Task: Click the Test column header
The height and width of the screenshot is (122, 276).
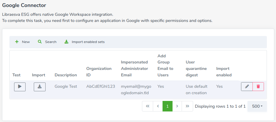Action: 16,75
